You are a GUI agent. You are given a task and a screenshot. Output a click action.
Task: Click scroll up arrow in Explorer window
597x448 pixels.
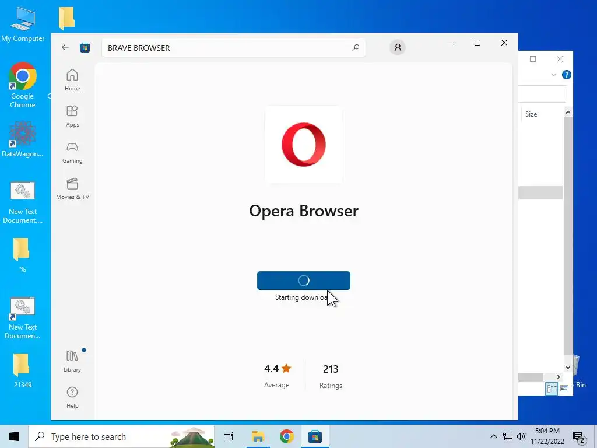click(x=568, y=112)
